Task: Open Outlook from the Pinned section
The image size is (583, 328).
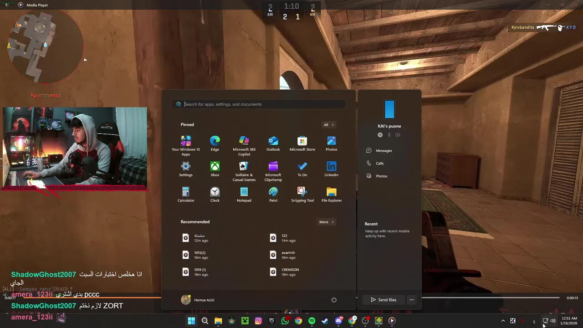Action: pos(273,143)
